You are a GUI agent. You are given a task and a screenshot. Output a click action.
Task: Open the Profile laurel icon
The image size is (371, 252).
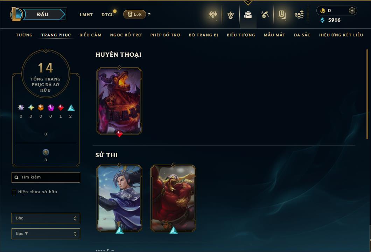(x=230, y=15)
